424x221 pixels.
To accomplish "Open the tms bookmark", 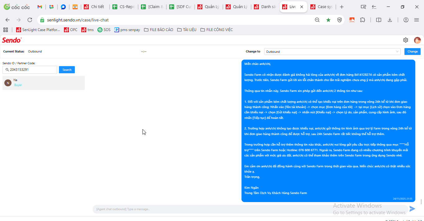I will pyautogui.click(x=88, y=30).
